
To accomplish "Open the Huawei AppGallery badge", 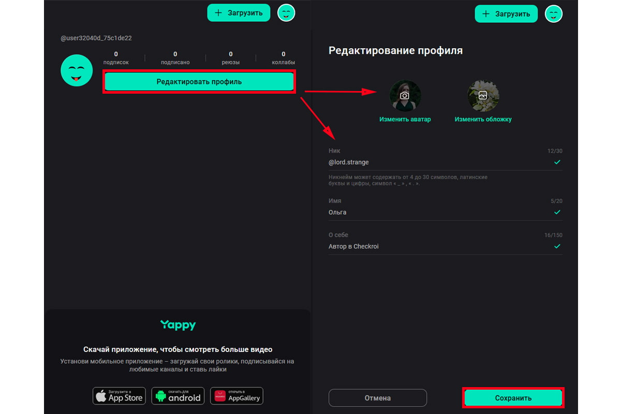I will (x=237, y=396).
